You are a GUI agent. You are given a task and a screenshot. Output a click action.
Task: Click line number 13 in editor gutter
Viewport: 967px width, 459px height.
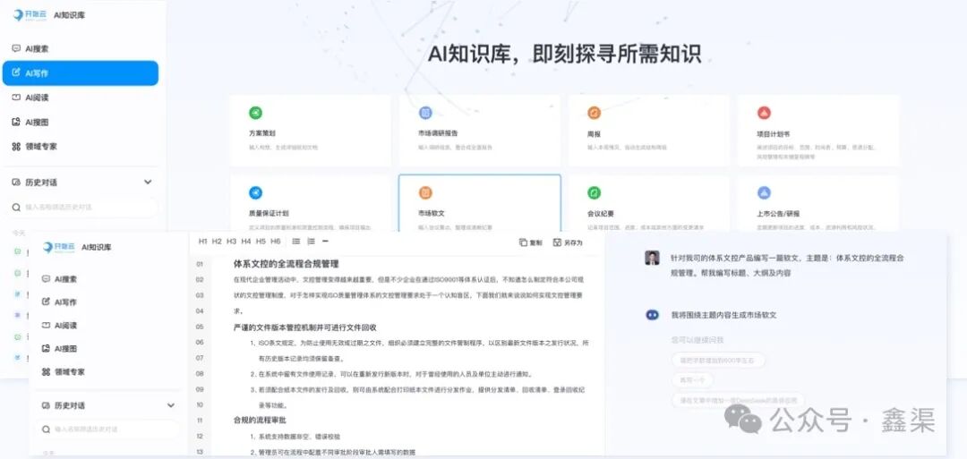[200, 452]
